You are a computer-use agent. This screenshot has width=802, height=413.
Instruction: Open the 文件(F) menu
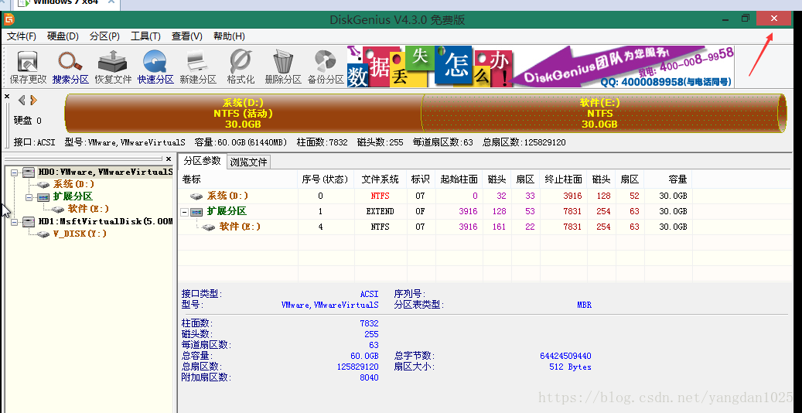coord(22,36)
